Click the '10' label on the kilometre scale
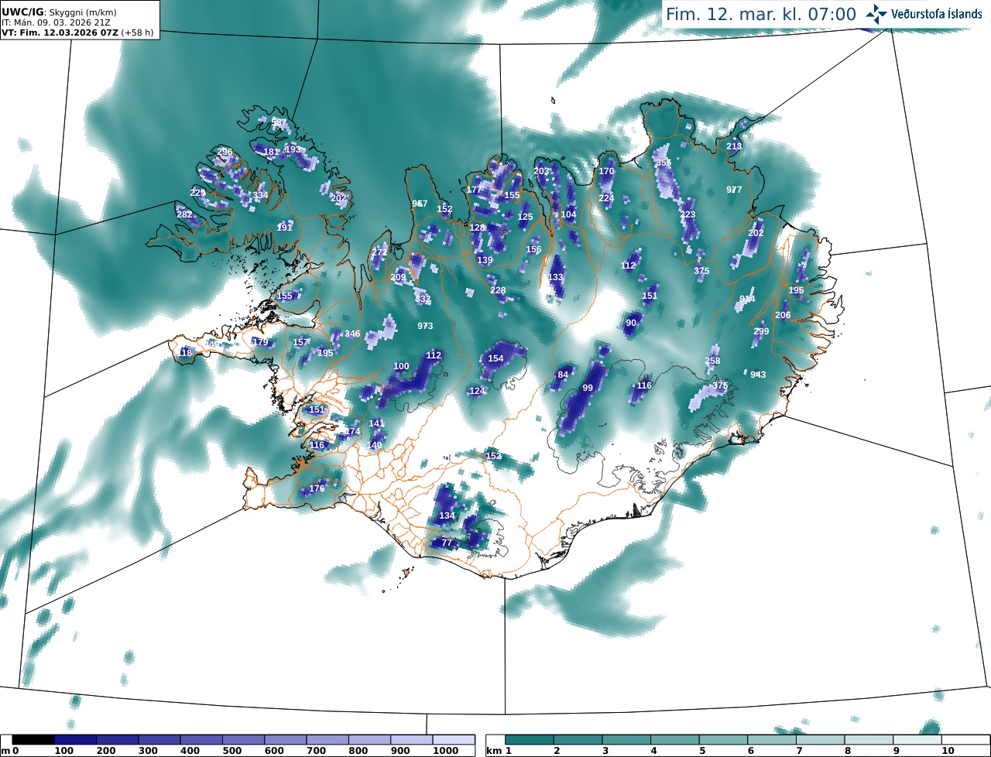 pyautogui.click(x=948, y=751)
